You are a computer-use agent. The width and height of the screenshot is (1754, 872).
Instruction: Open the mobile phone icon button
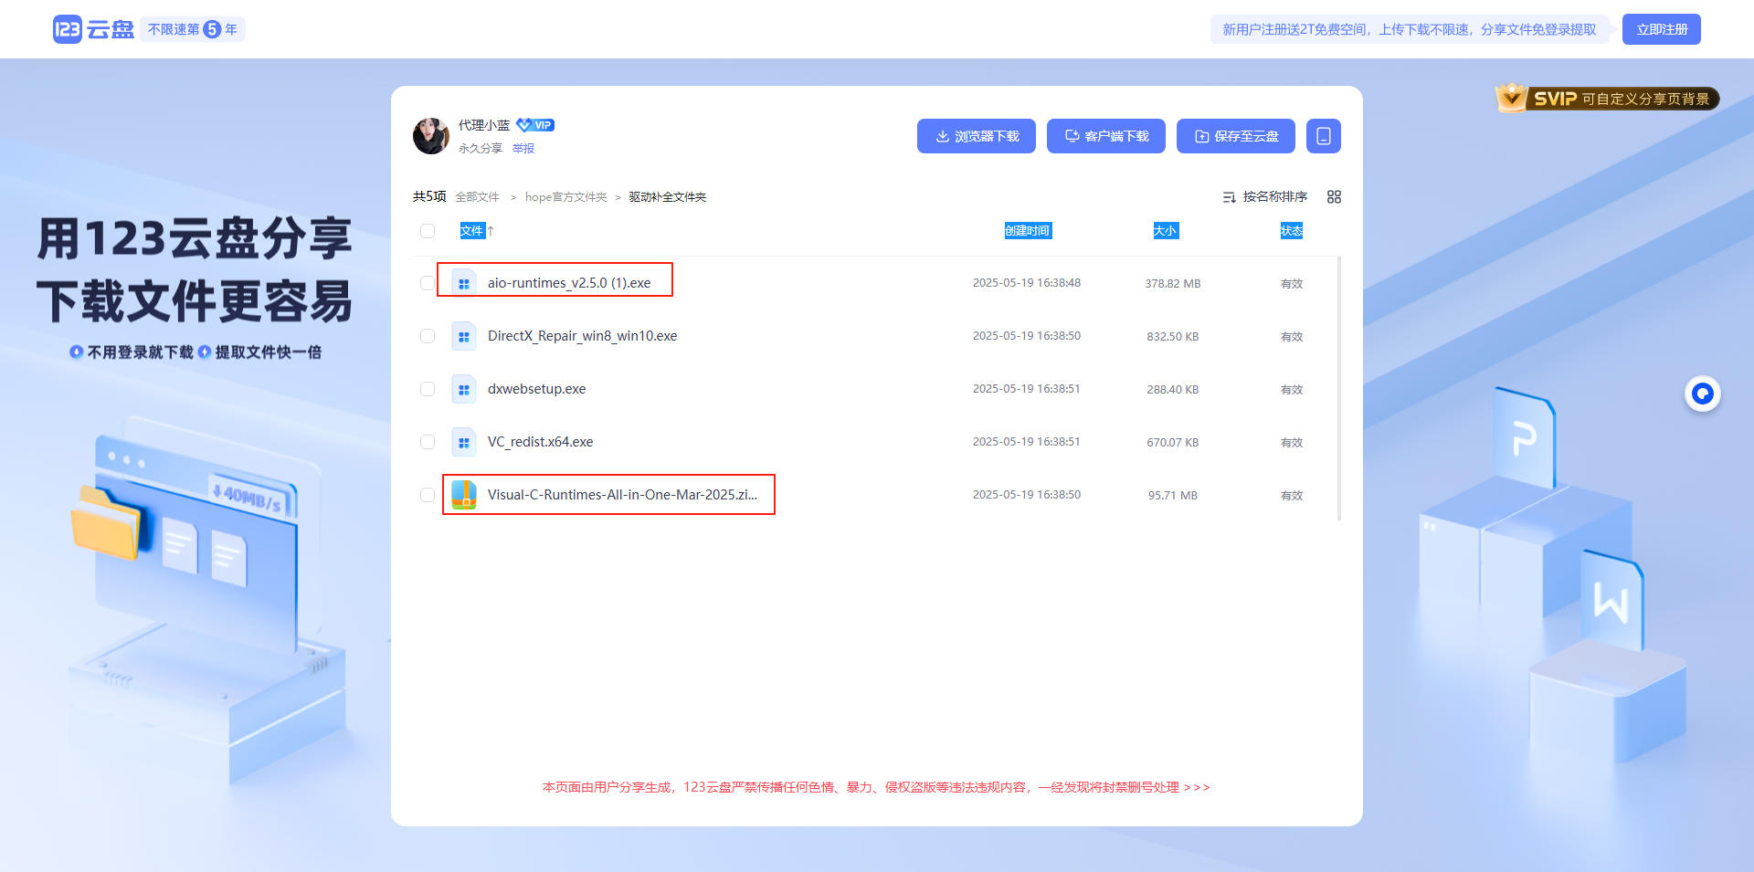(x=1323, y=136)
